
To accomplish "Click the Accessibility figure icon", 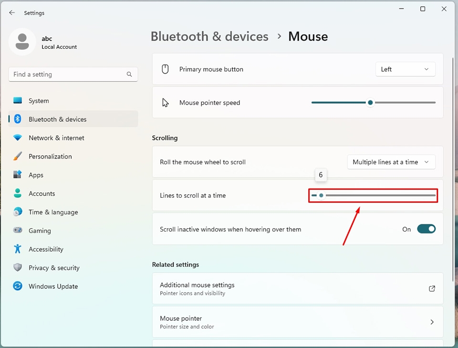I will [18, 249].
